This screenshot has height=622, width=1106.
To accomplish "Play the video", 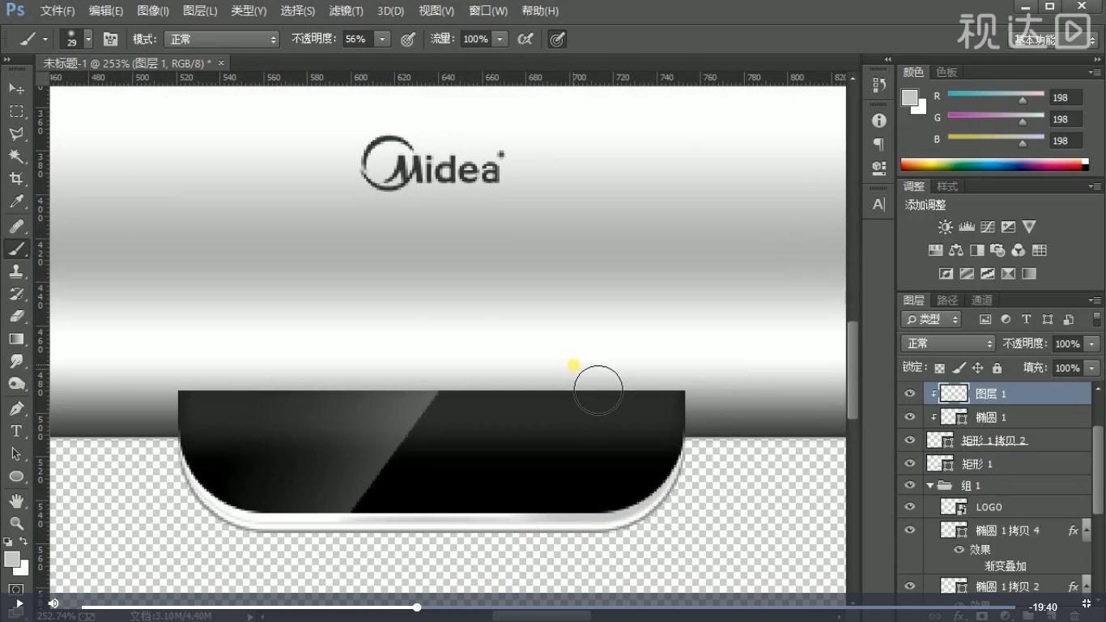I will pos(19,603).
